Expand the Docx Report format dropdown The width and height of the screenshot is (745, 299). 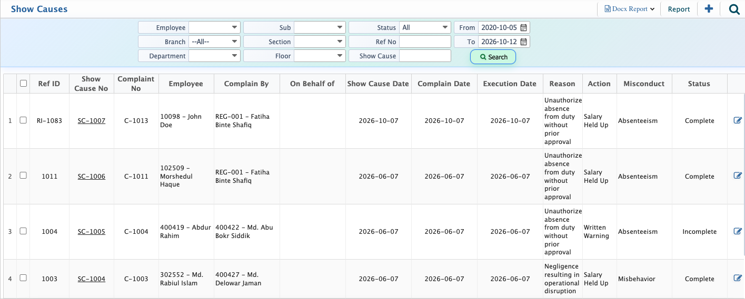(x=629, y=9)
